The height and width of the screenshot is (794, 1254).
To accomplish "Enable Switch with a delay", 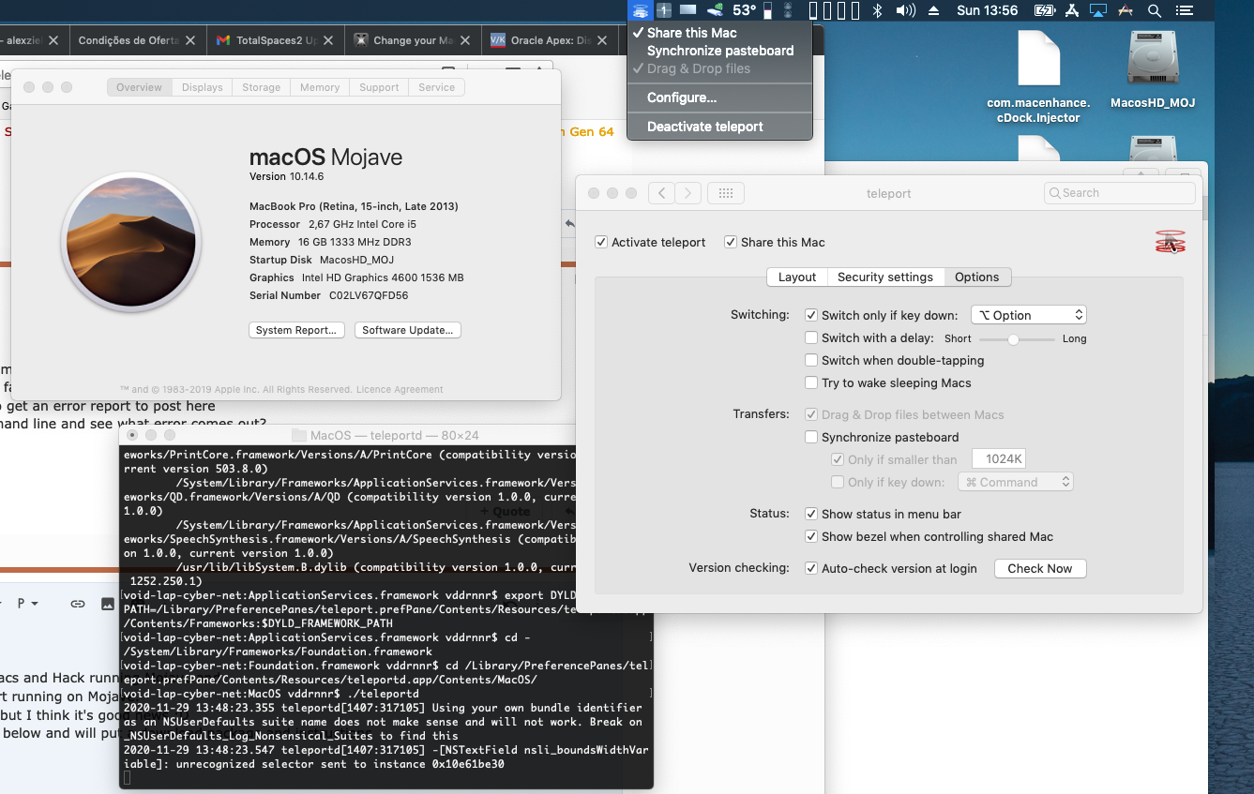I will coord(811,337).
